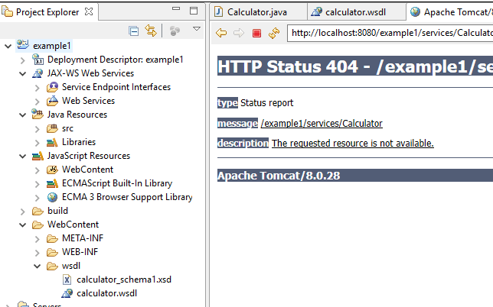Image resolution: width=493 pixels, height=307 pixels.
Task: Maximize the Project Explorer panel
Action: click(x=194, y=11)
